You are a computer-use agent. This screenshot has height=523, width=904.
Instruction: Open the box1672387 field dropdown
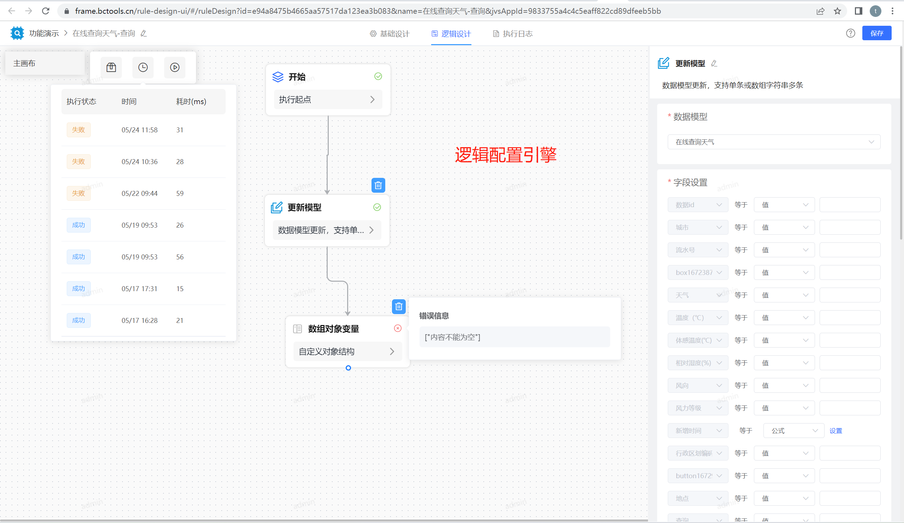(698, 272)
